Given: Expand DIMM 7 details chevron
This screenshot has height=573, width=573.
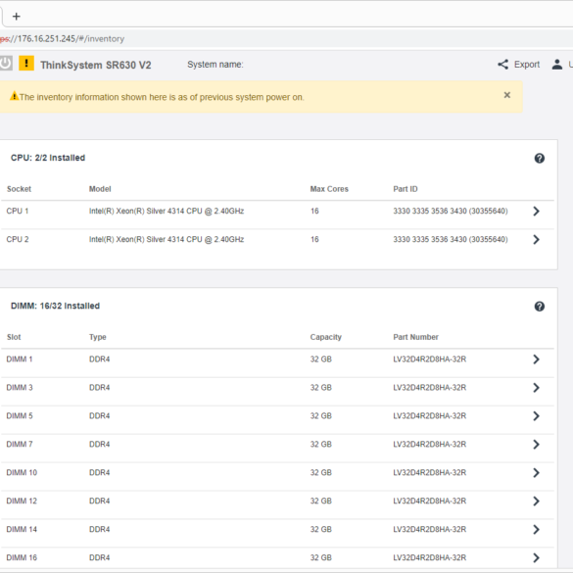Looking at the screenshot, I should (536, 445).
